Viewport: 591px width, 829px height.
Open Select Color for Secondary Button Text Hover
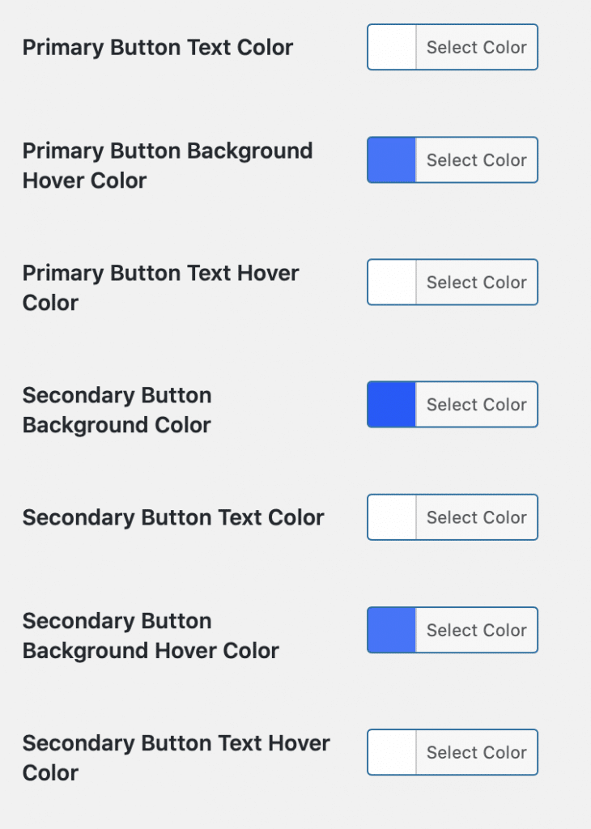[x=477, y=752]
